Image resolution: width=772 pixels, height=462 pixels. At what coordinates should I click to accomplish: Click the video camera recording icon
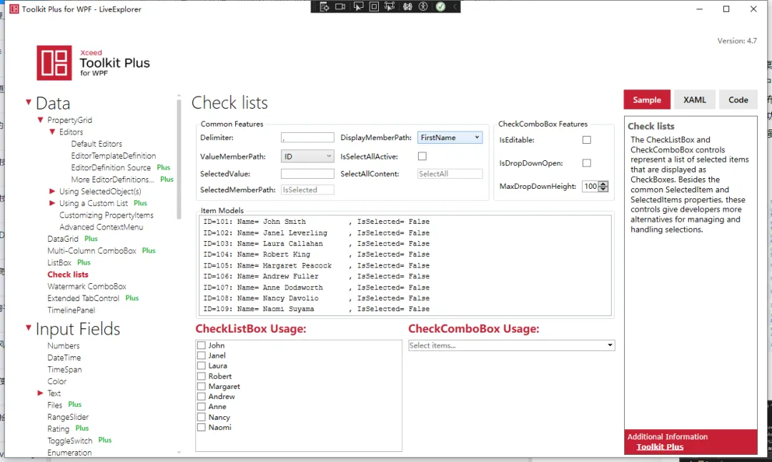341,6
